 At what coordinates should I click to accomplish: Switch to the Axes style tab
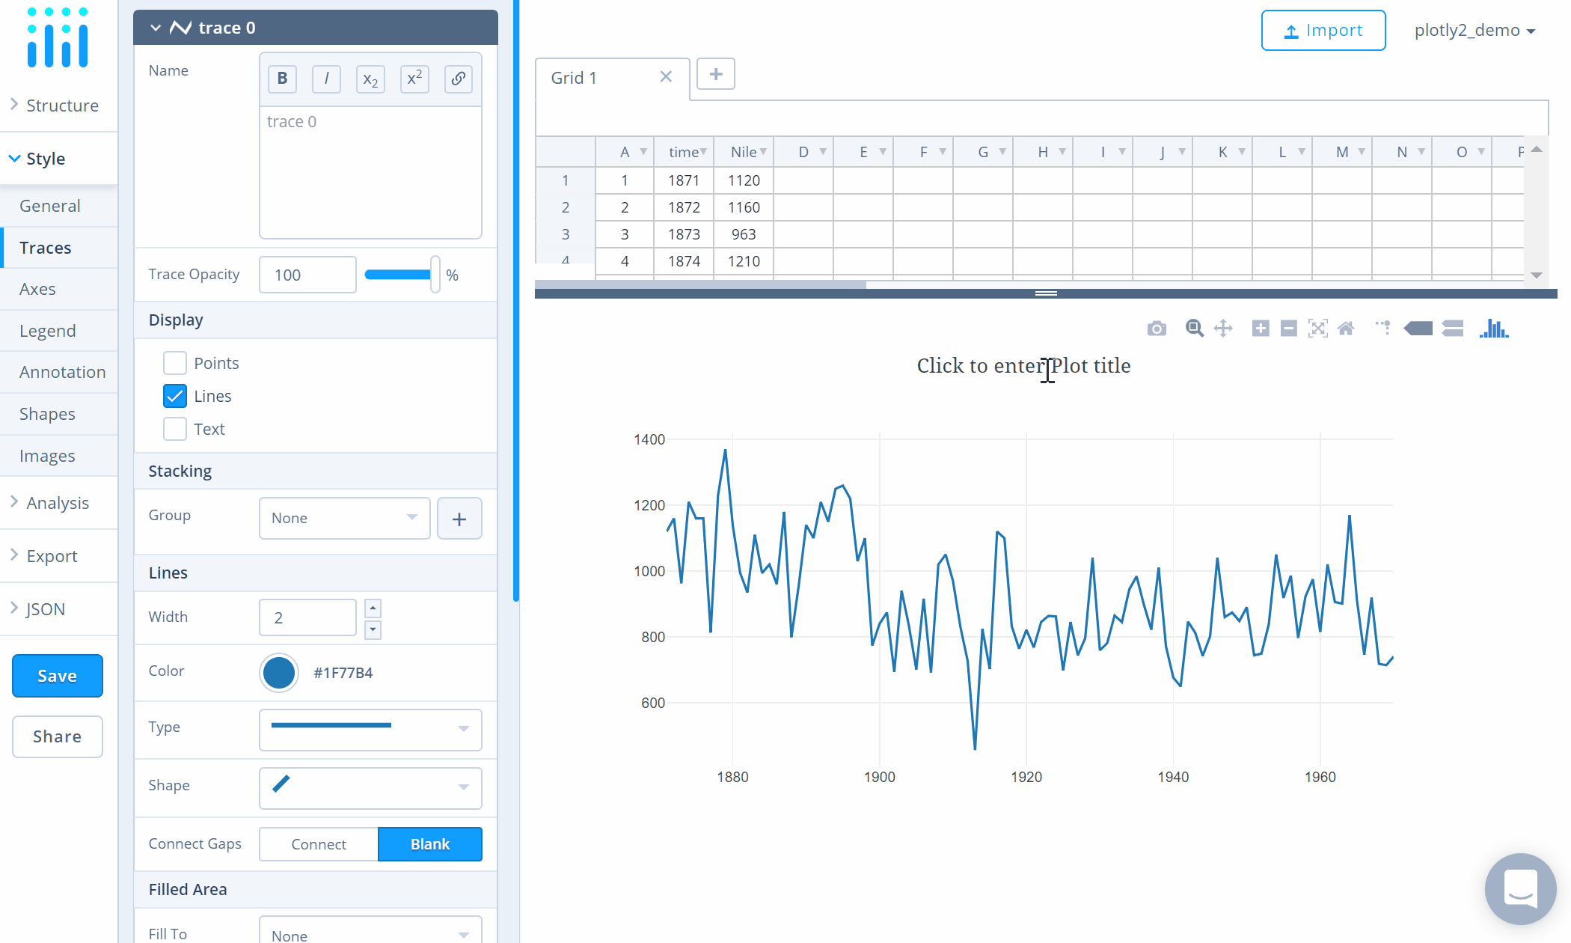(x=37, y=289)
